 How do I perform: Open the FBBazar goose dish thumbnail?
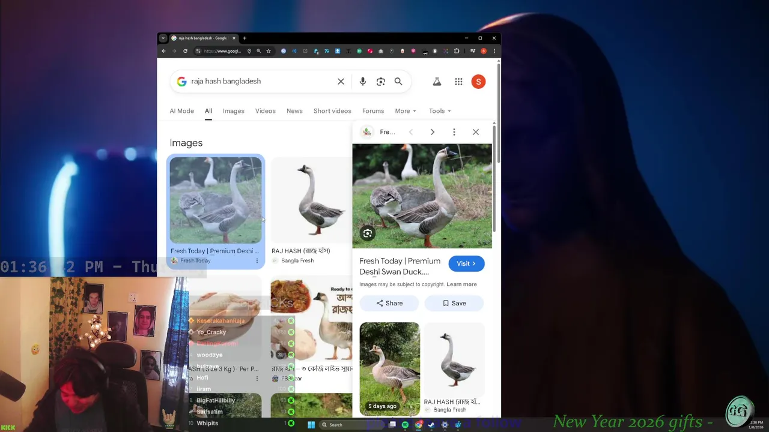click(x=311, y=319)
